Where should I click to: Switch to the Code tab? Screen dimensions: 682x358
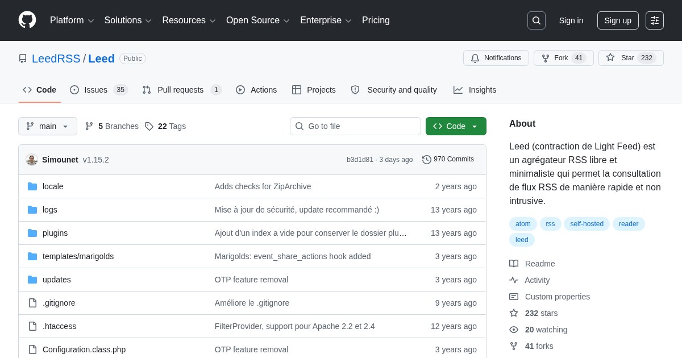coord(40,90)
